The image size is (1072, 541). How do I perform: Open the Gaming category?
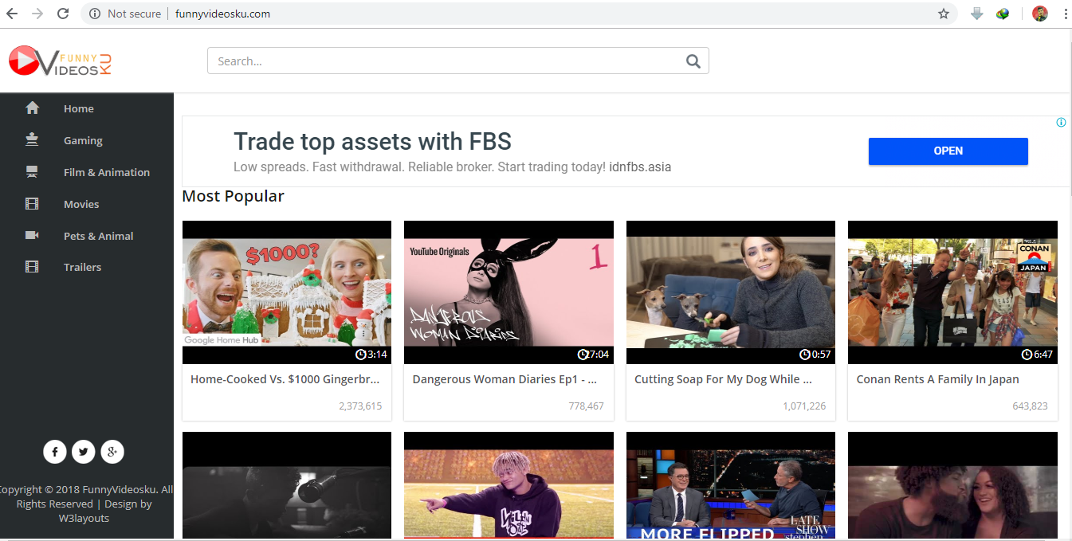[83, 140]
